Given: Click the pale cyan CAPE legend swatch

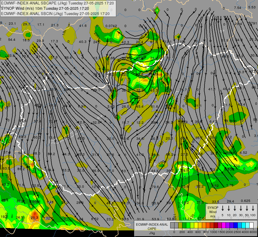Looking at the screenshot, I should point(248,225).
